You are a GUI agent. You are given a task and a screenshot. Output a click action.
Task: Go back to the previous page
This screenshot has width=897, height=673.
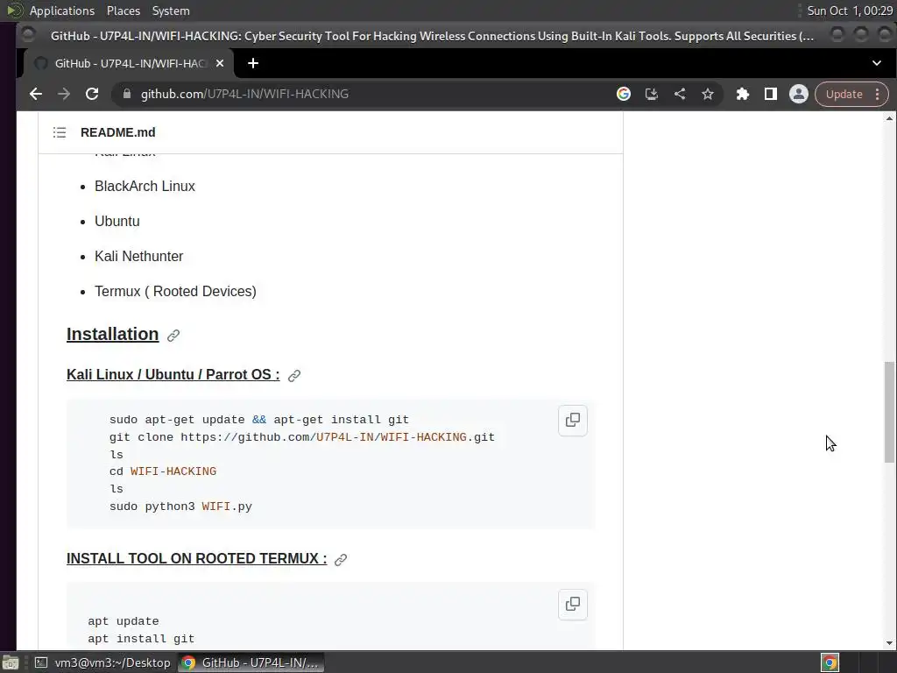35,94
